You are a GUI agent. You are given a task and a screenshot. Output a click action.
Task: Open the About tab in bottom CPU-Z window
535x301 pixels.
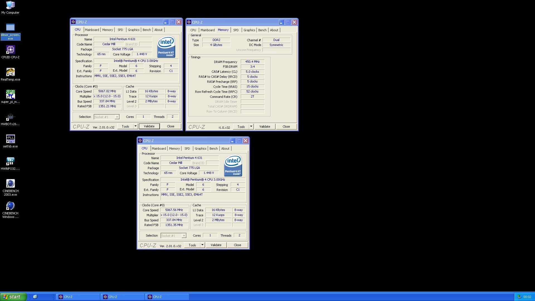tap(225, 149)
